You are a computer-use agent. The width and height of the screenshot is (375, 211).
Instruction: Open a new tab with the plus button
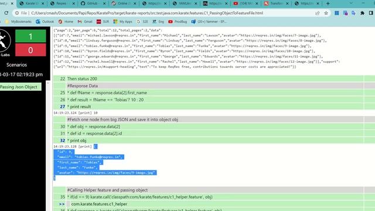tap(328, 4)
